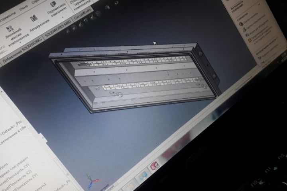Open the Окно menu
This screenshot has height=191, width=287.
[x=24, y=8]
